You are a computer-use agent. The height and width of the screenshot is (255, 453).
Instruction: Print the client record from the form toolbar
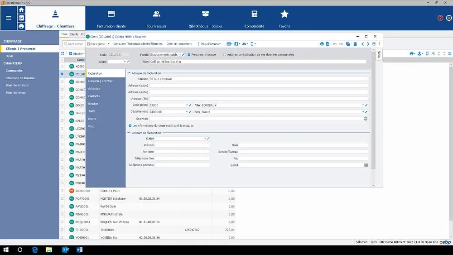click(x=322, y=44)
